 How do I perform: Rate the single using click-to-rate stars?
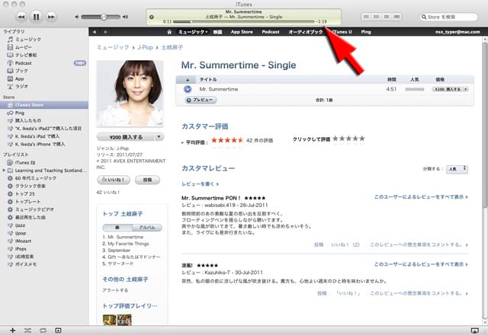point(348,139)
